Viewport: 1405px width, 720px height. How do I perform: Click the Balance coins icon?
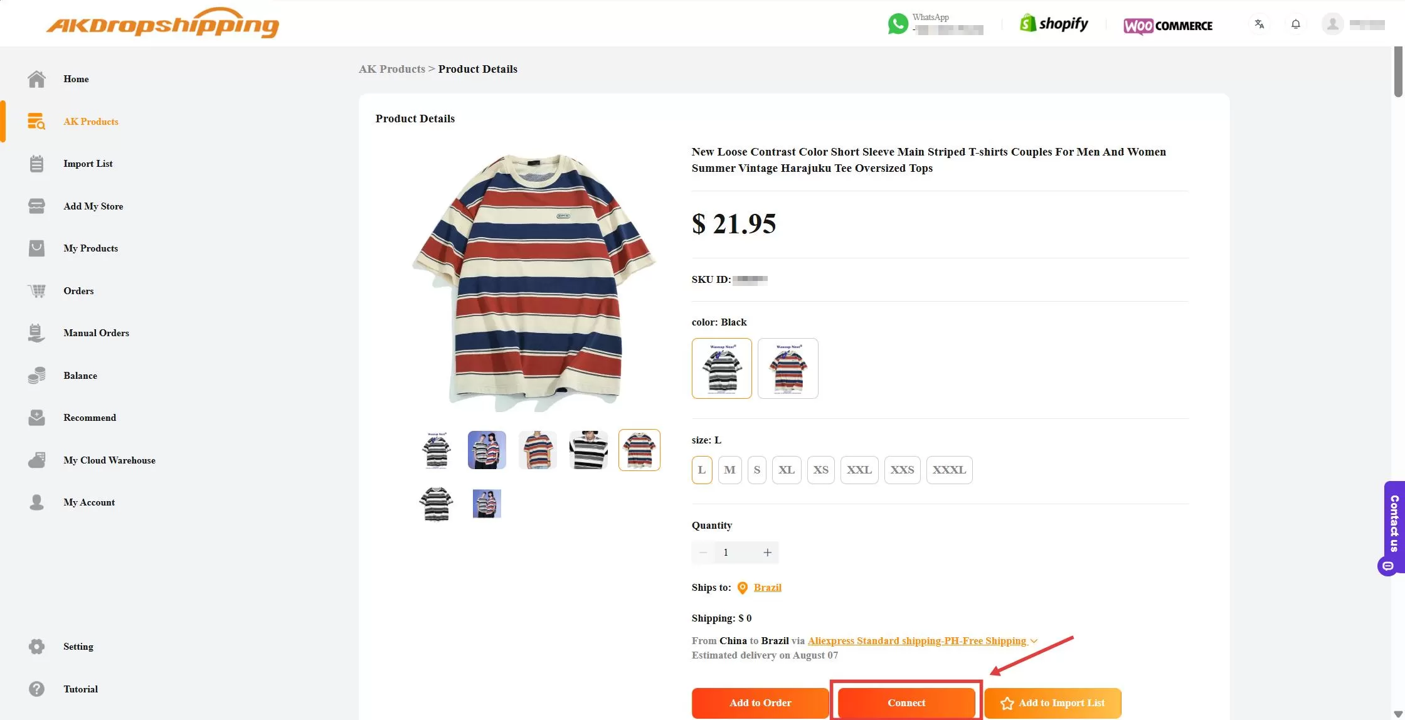point(36,375)
